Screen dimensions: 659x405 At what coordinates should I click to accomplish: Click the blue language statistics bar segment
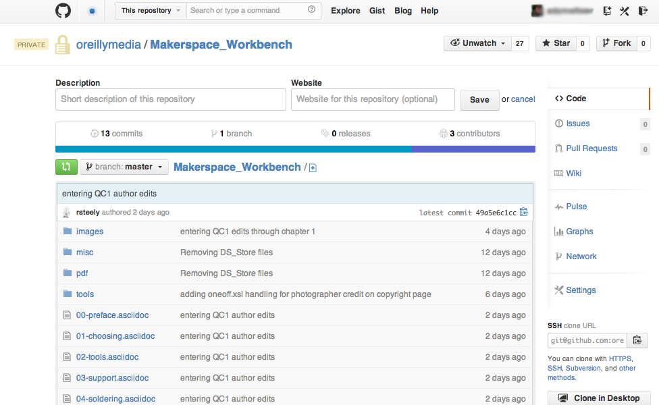coord(234,149)
